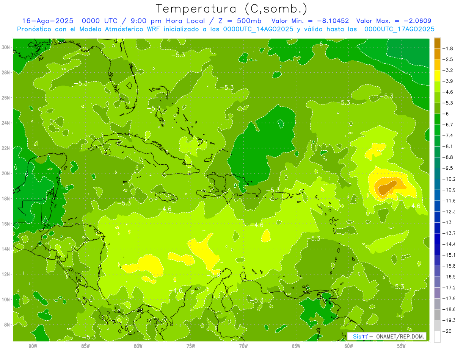Click the '80W' longitude label
Screen dimensions: 455x351
(138, 346)
